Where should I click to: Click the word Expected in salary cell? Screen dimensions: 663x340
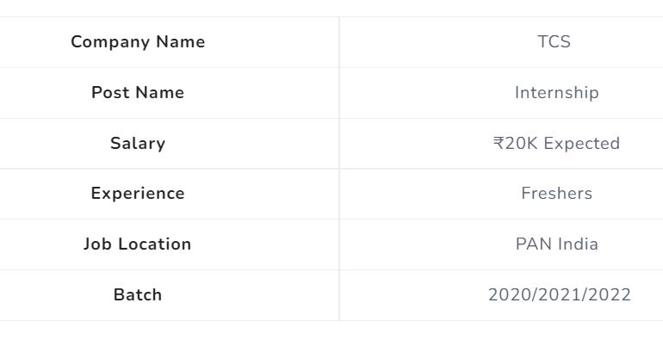[x=582, y=144]
